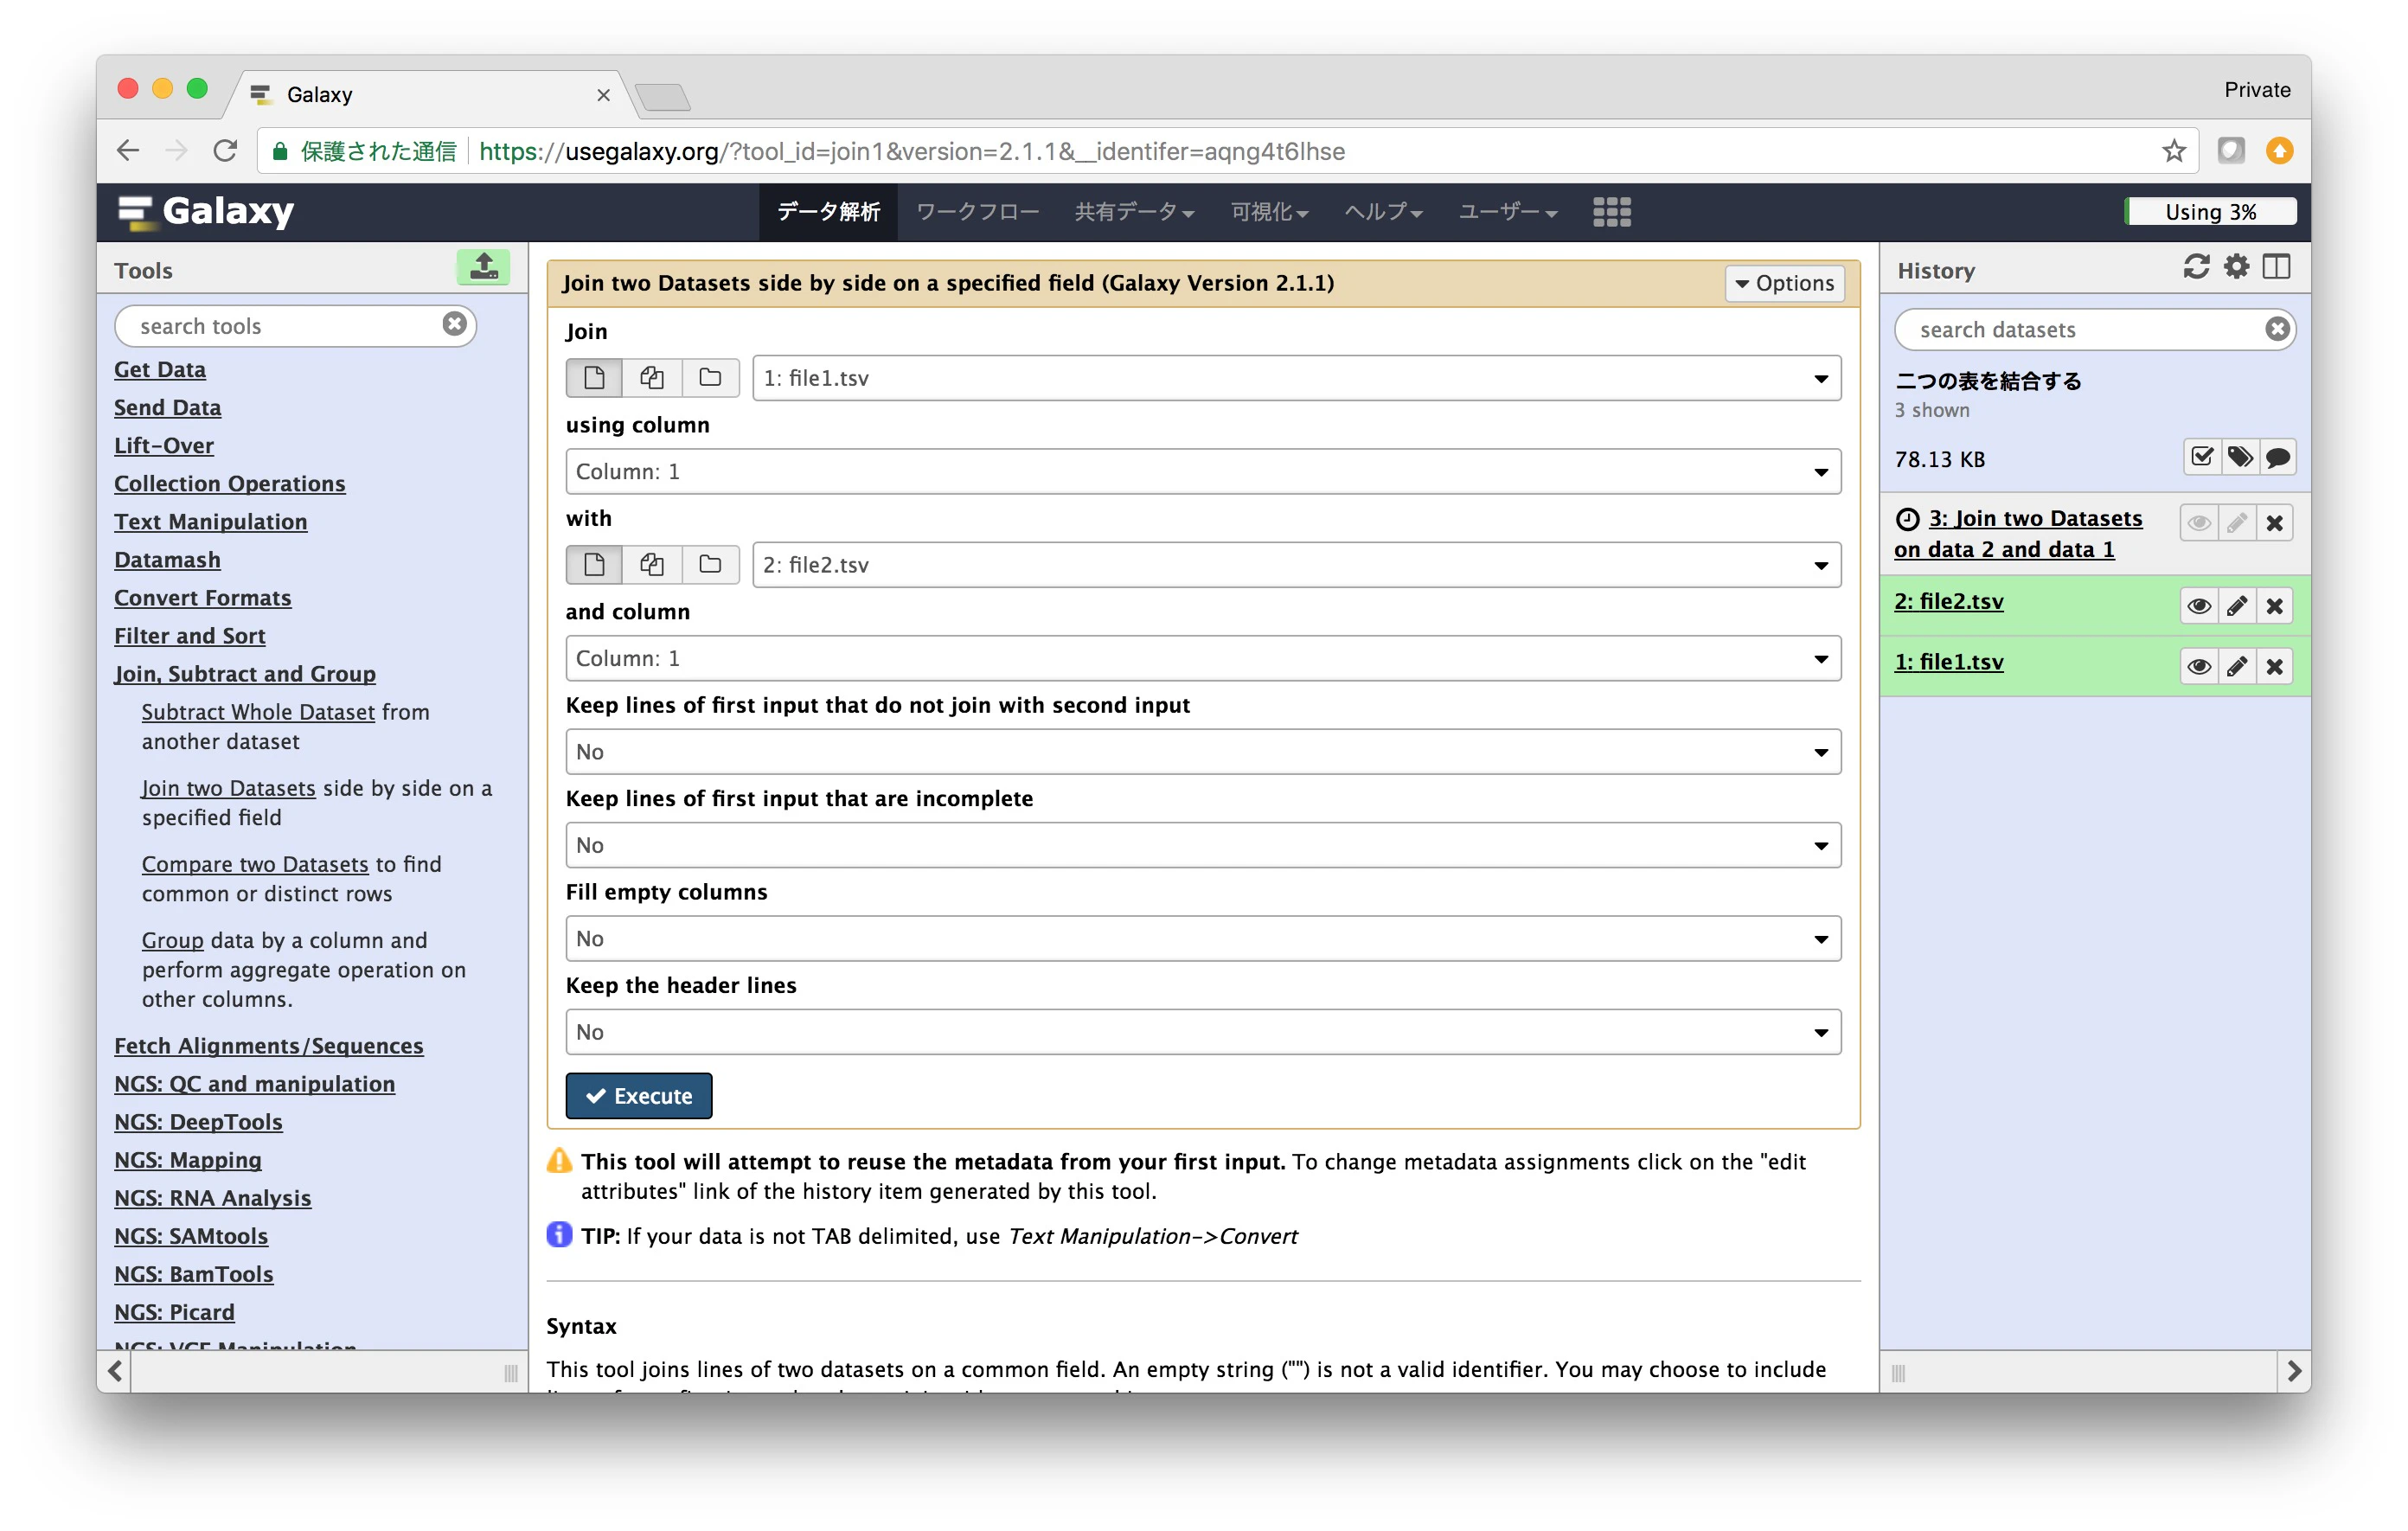Open the 'using column' dropdown
This screenshot has height=1531, width=2408.
1203,471
